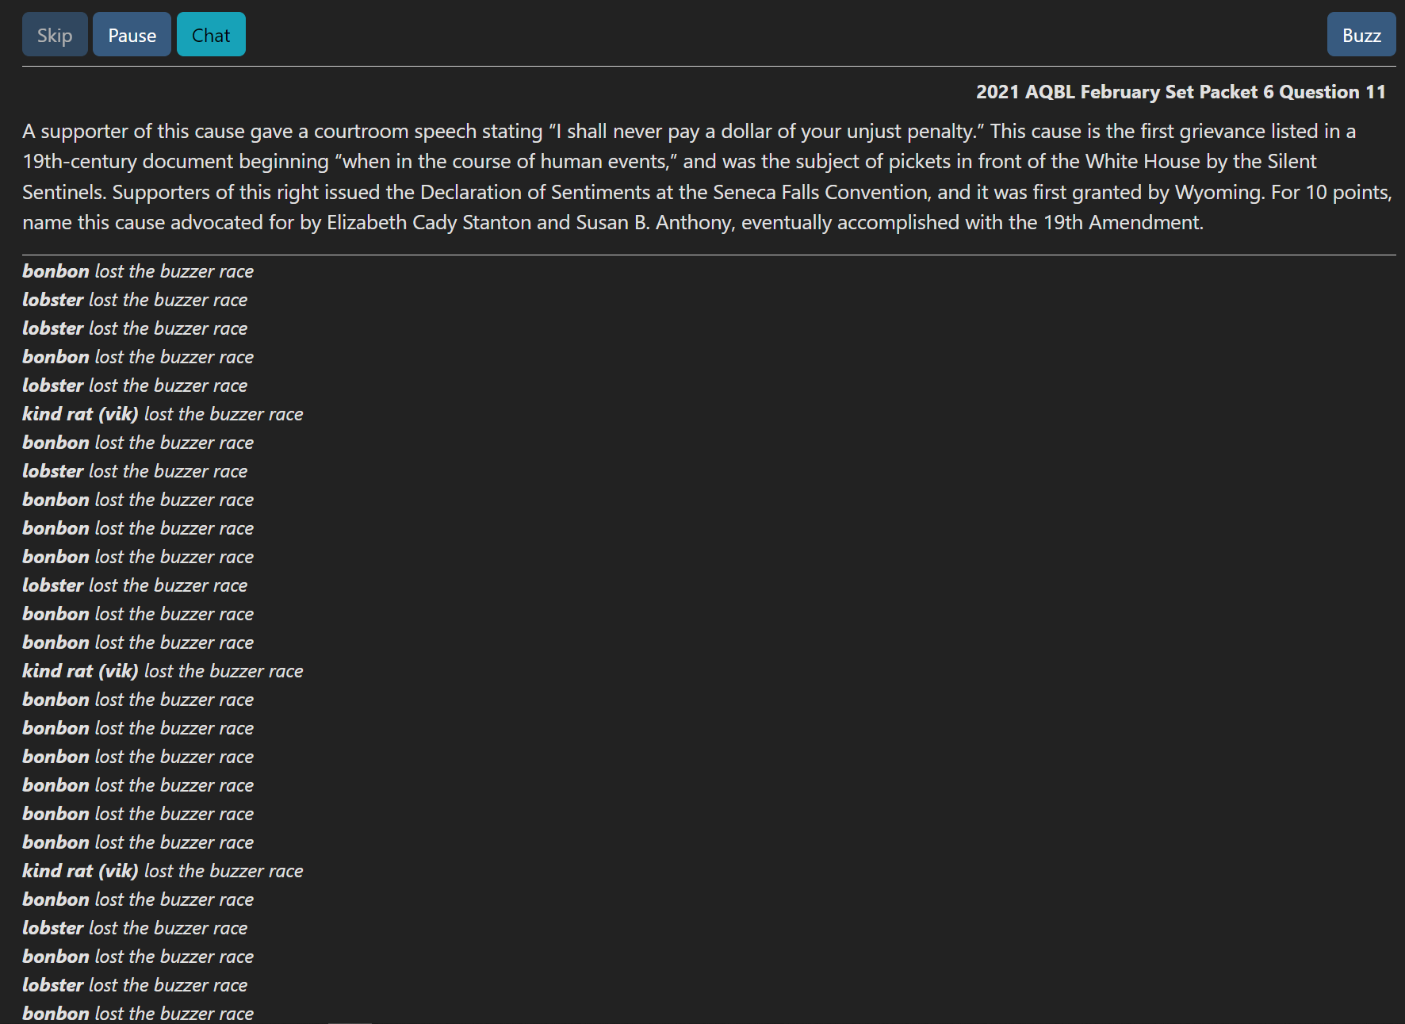Click the divider line below the buttons

point(702,67)
